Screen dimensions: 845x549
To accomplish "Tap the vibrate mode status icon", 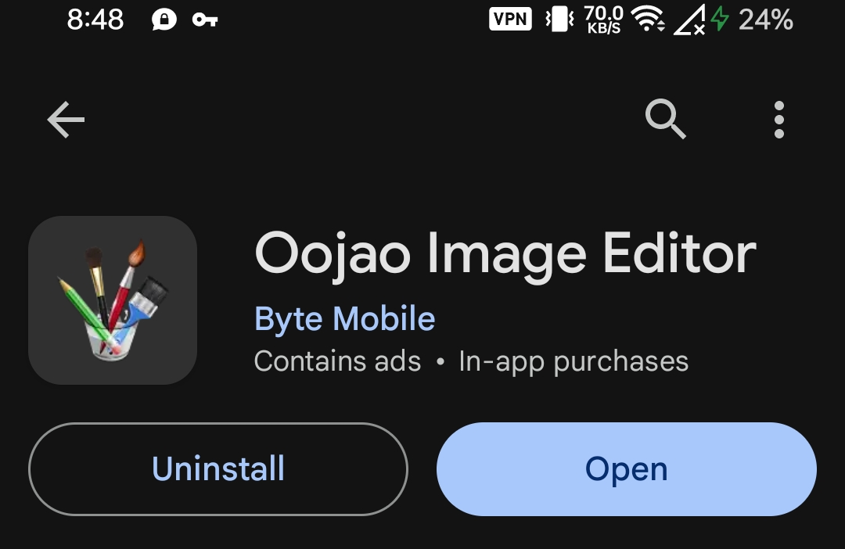I will (x=559, y=20).
